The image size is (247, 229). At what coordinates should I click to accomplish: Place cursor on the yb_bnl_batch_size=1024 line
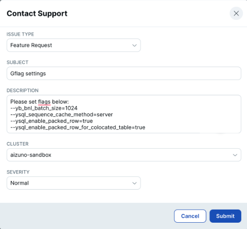(x=44, y=108)
